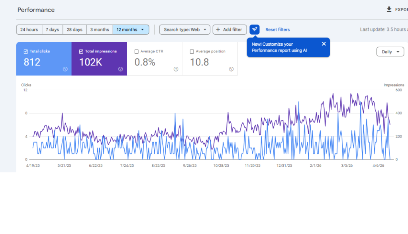
Task: Switch to the 3 months tab
Action: coord(99,29)
